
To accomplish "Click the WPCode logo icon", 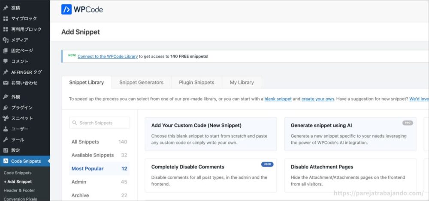I will [66, 9].
